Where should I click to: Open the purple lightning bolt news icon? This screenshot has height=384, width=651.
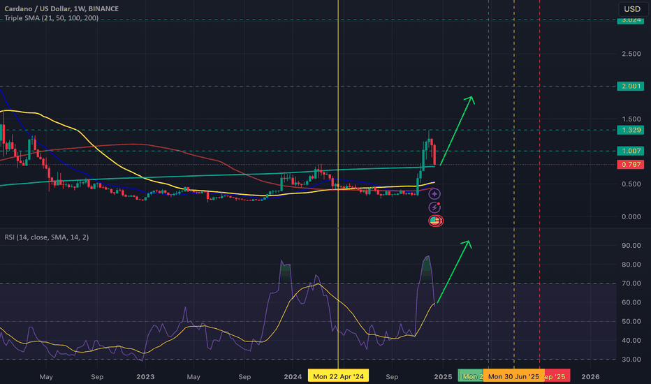(434, 207)
